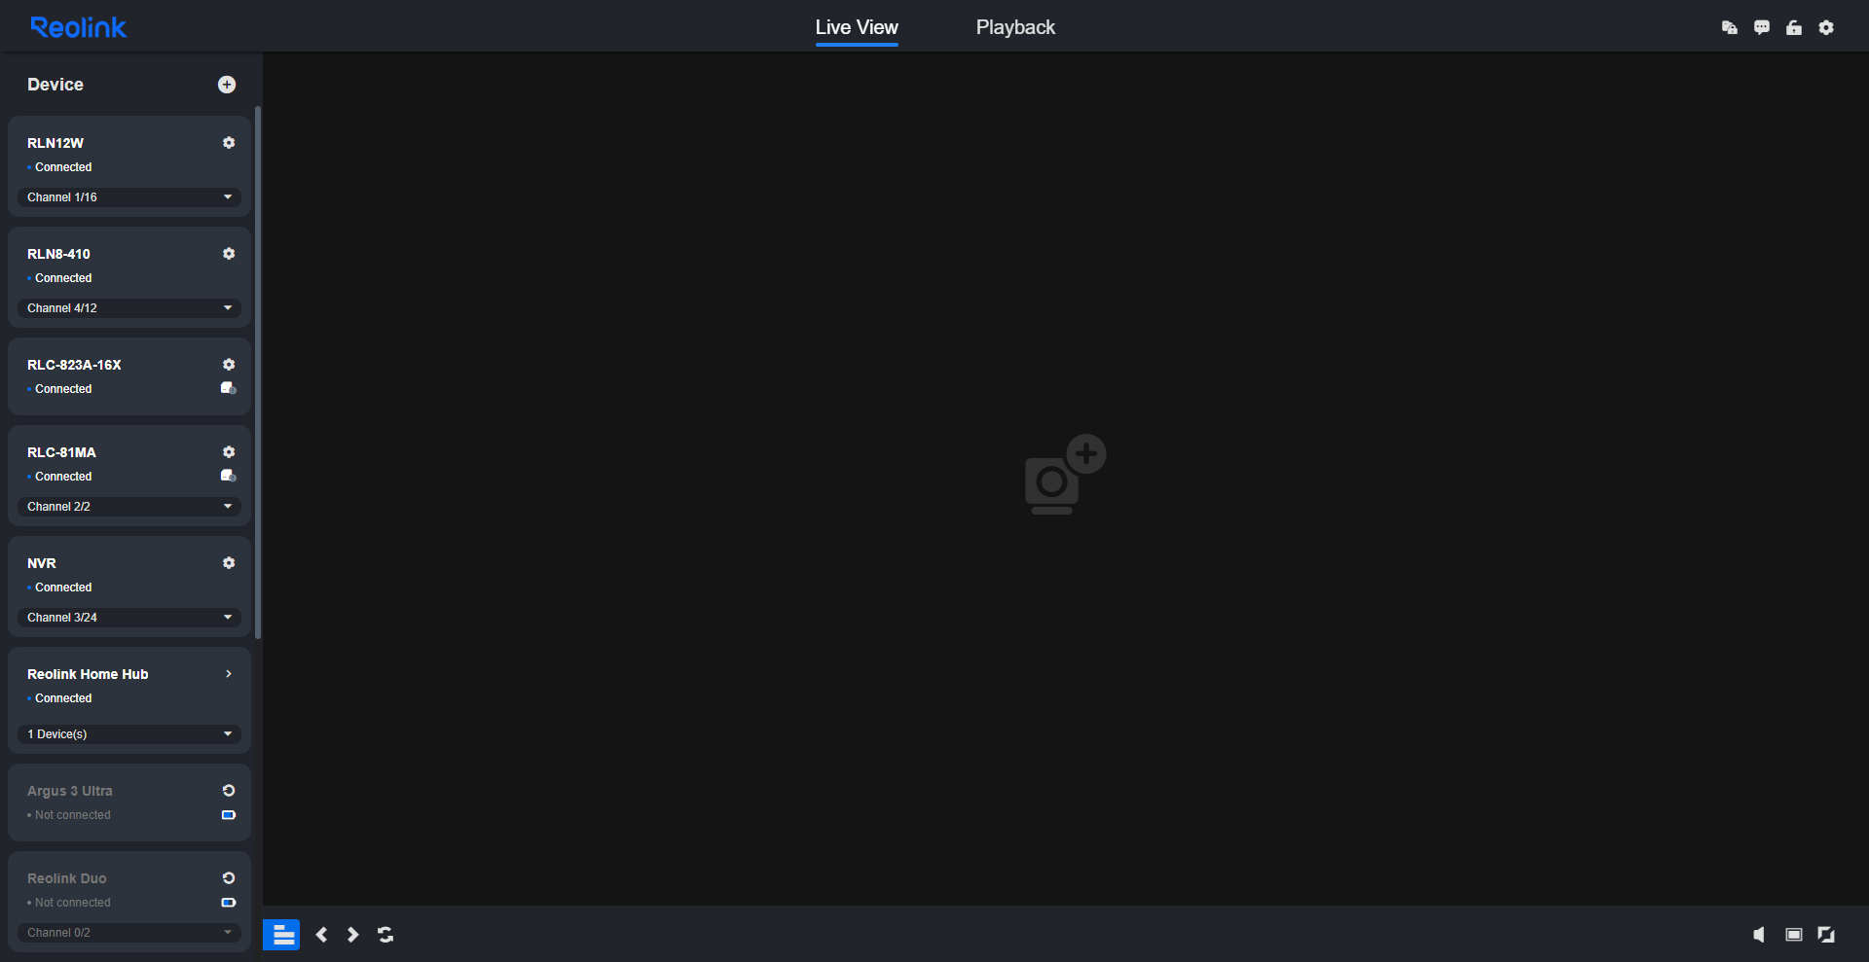Open application settings gear in header
Image resolution: width=1869 pixels, height=962 pixels.
[x=1826, y=27]
